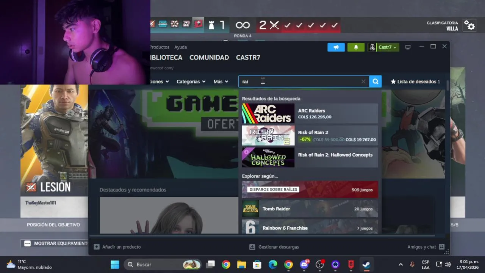Open the Lista de deseados wishlist
The image size is (485, 273).
[415, 82]
